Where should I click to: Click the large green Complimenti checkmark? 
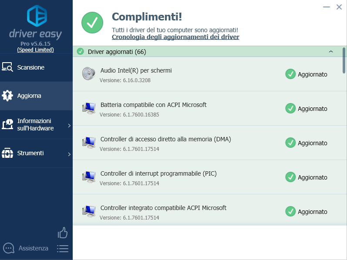click(92, 23)
